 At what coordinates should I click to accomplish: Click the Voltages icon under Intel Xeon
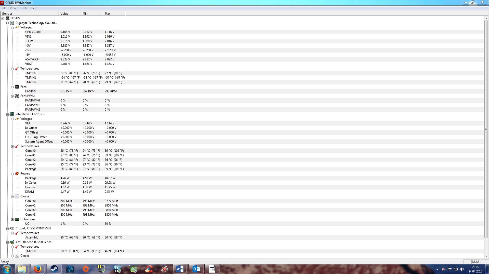(17, 119)
